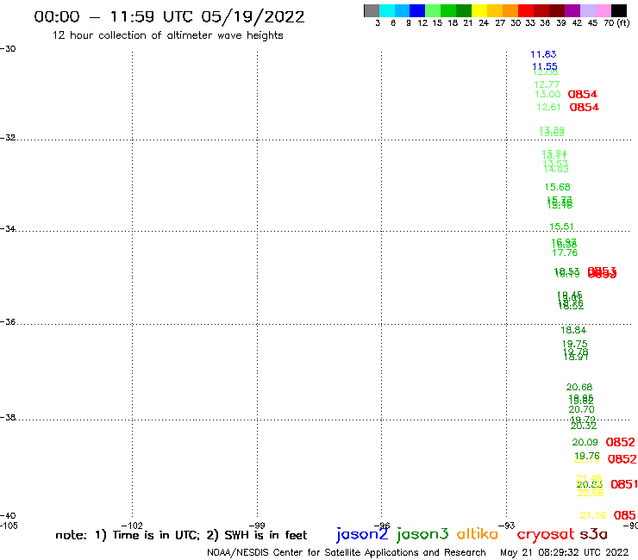Click the -34 latitude axis label
This screenshot has width=638, height=560.
(x=8, y=228)
